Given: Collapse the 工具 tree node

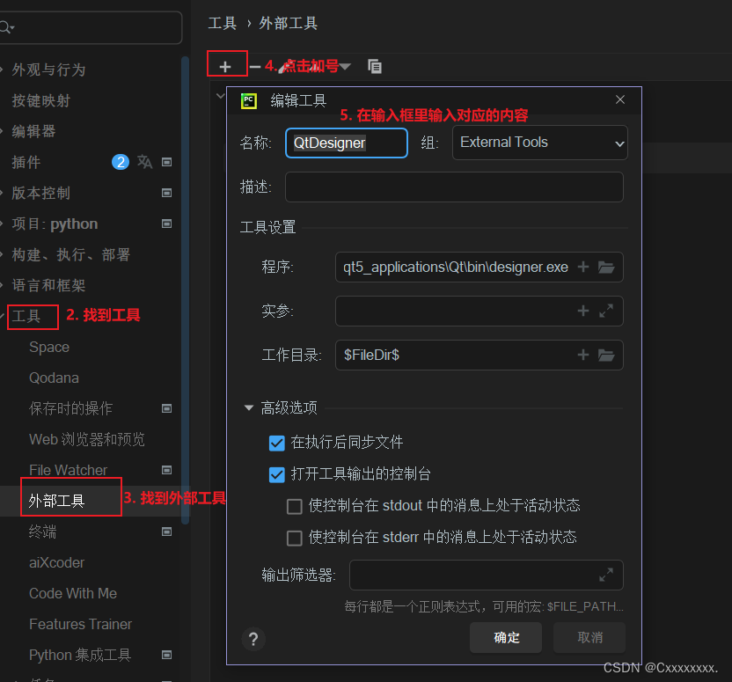Looking at the screenshot, I should coord(3,316).
